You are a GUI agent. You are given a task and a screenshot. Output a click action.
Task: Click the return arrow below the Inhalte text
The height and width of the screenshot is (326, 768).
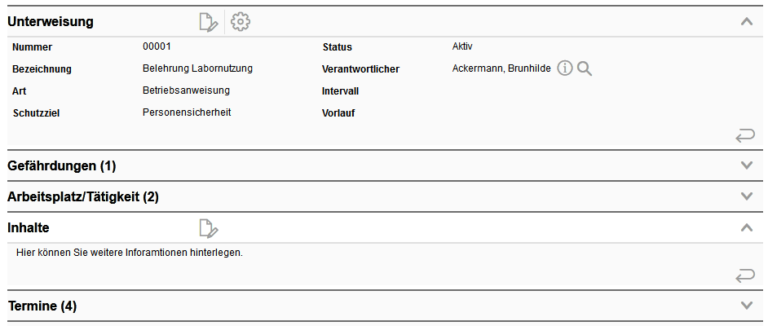click(745, 276)
